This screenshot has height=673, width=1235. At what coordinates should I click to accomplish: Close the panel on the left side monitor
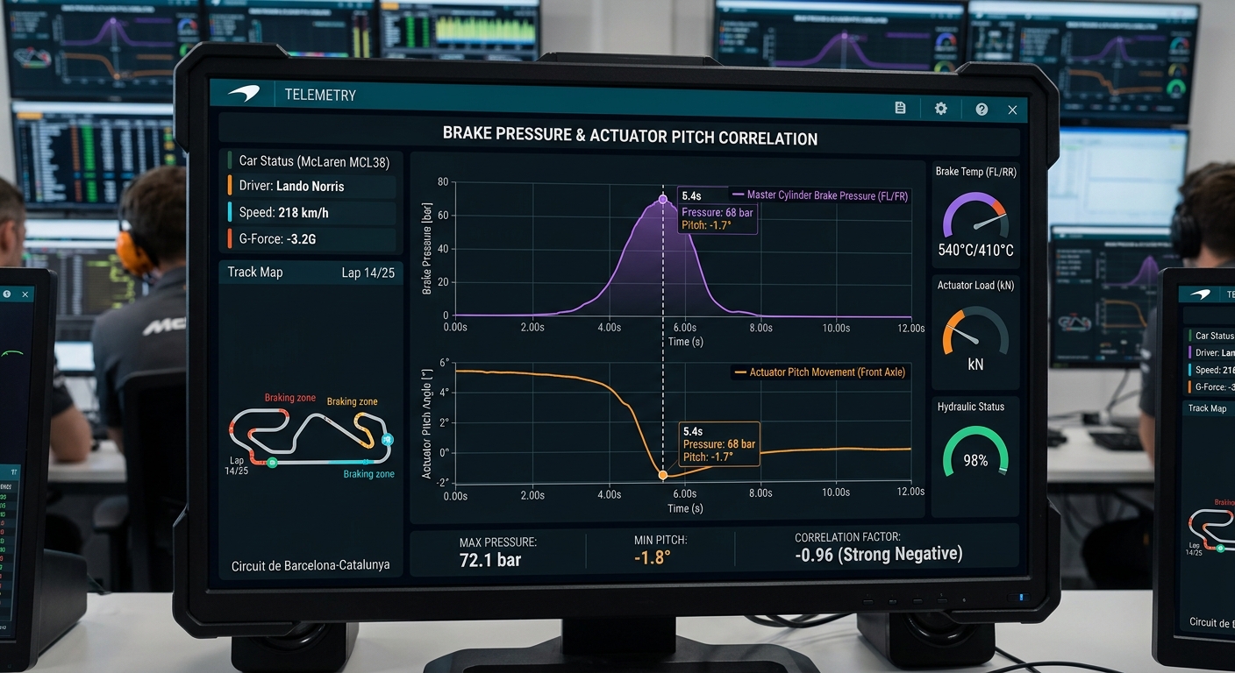click(25, 294)
